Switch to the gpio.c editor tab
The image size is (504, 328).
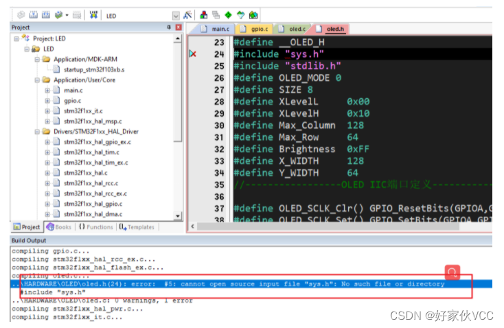255,29
